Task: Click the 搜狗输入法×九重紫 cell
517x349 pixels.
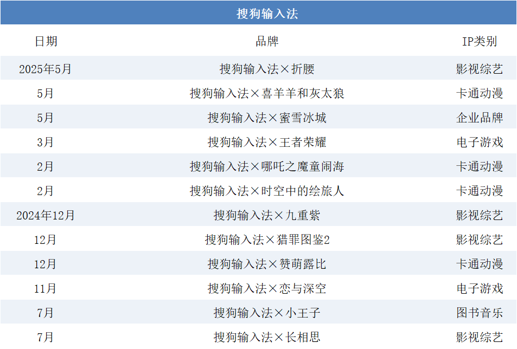Action: [267, 215]
